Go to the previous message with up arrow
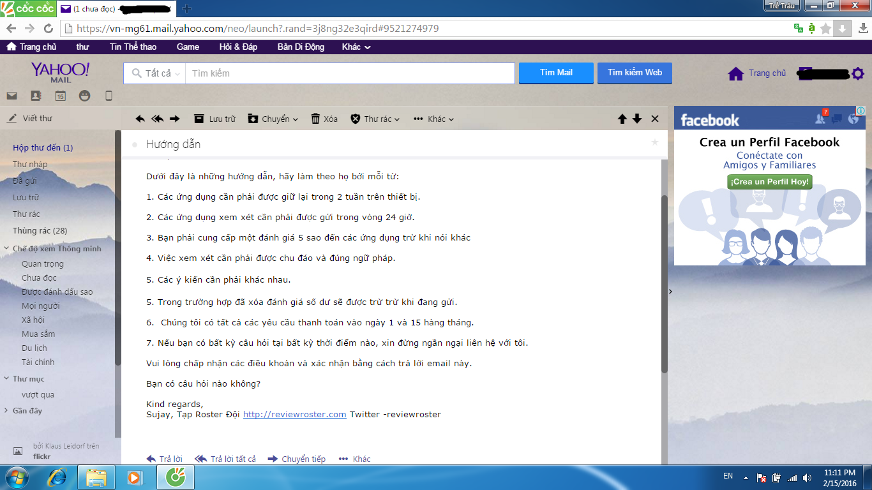This screenshot has height=490, width=872. 622,119
